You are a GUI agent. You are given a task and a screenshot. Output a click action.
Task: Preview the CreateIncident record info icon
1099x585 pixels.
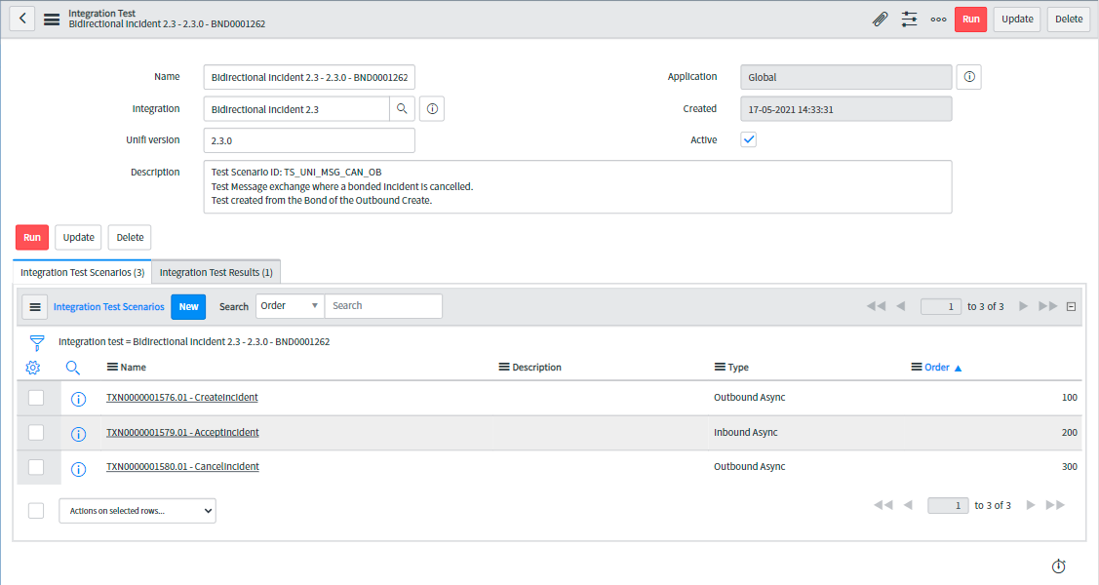(79, 399)
